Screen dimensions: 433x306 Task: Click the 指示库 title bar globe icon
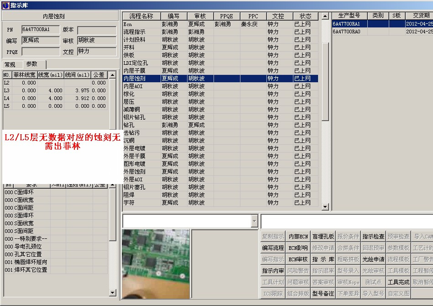(x=5, y=5)
